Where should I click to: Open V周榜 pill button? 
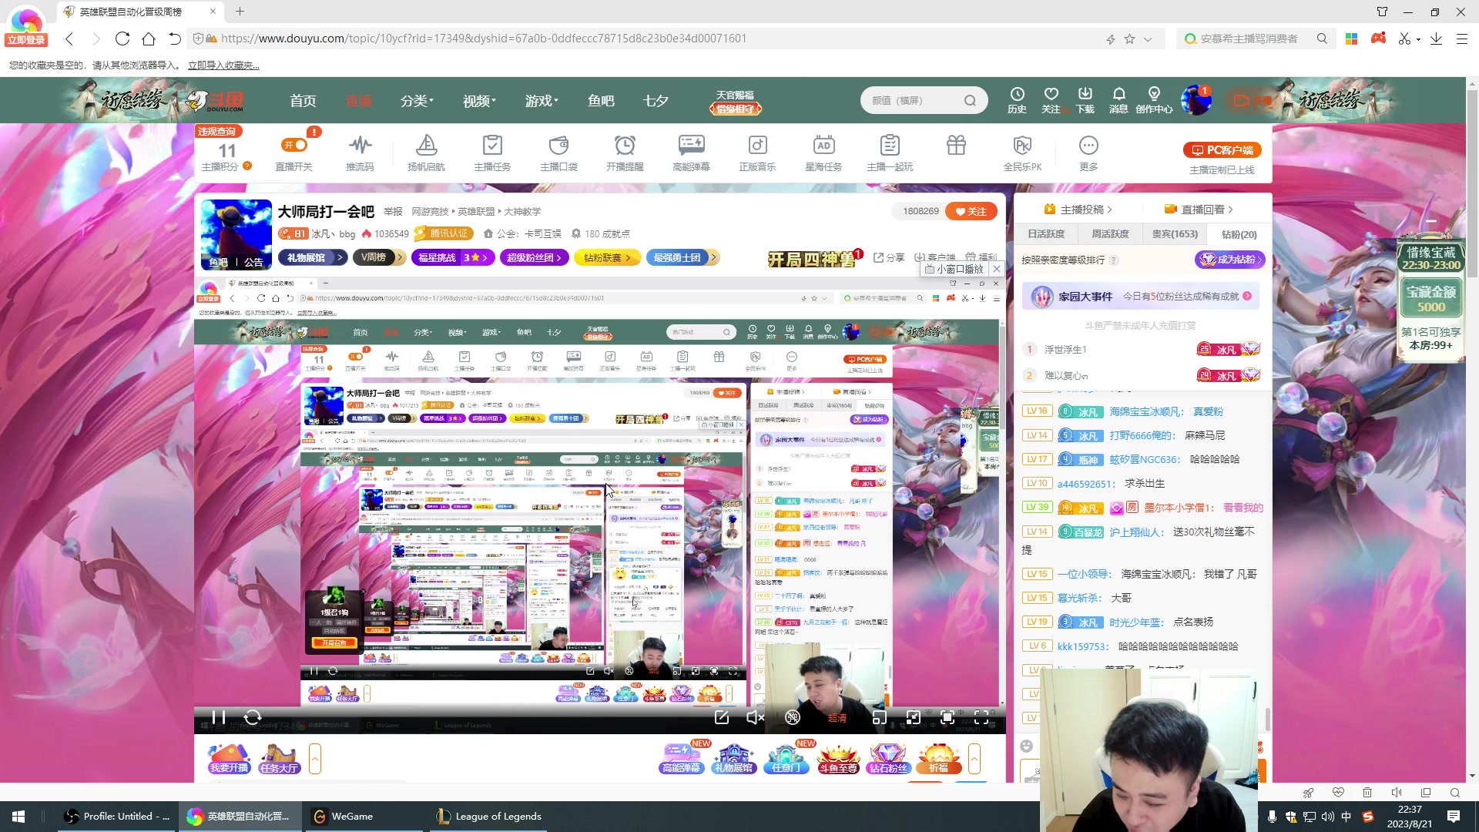click(x=379, y=257)
